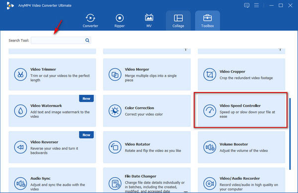
Task: Open the hamburger menu in title bar
Action: click(x=256, y=5)
